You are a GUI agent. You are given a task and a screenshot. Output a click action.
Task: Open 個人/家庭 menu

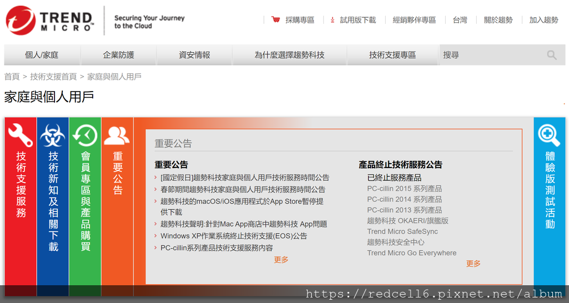point(42,55)
